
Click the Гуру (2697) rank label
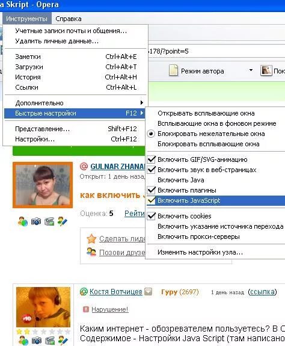180,292
